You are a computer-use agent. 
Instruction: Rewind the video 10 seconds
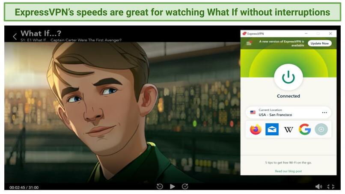coord(160,187)
